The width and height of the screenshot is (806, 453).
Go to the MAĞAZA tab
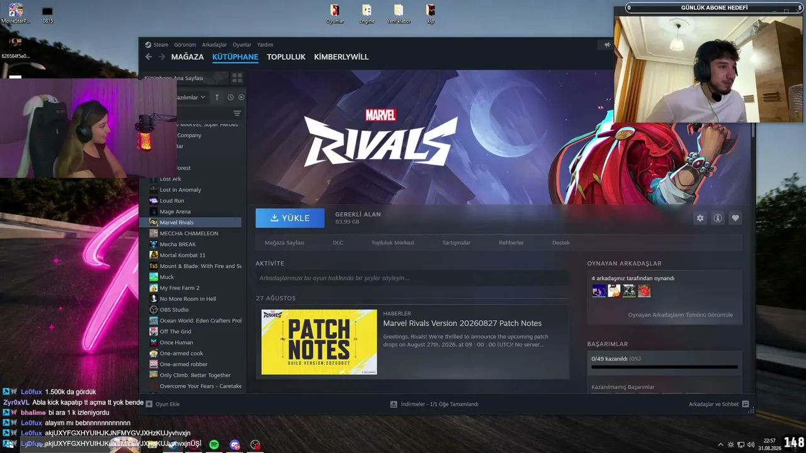[x=188, y=57]
